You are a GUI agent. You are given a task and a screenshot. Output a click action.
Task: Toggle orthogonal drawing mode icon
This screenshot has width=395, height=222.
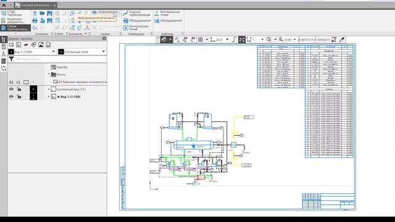click(234, 39)
